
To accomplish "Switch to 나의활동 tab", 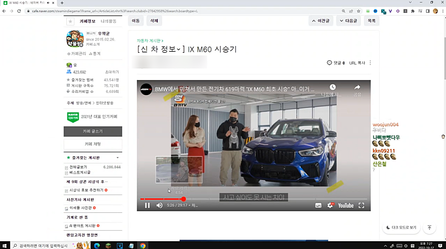I will click(108, 21).
